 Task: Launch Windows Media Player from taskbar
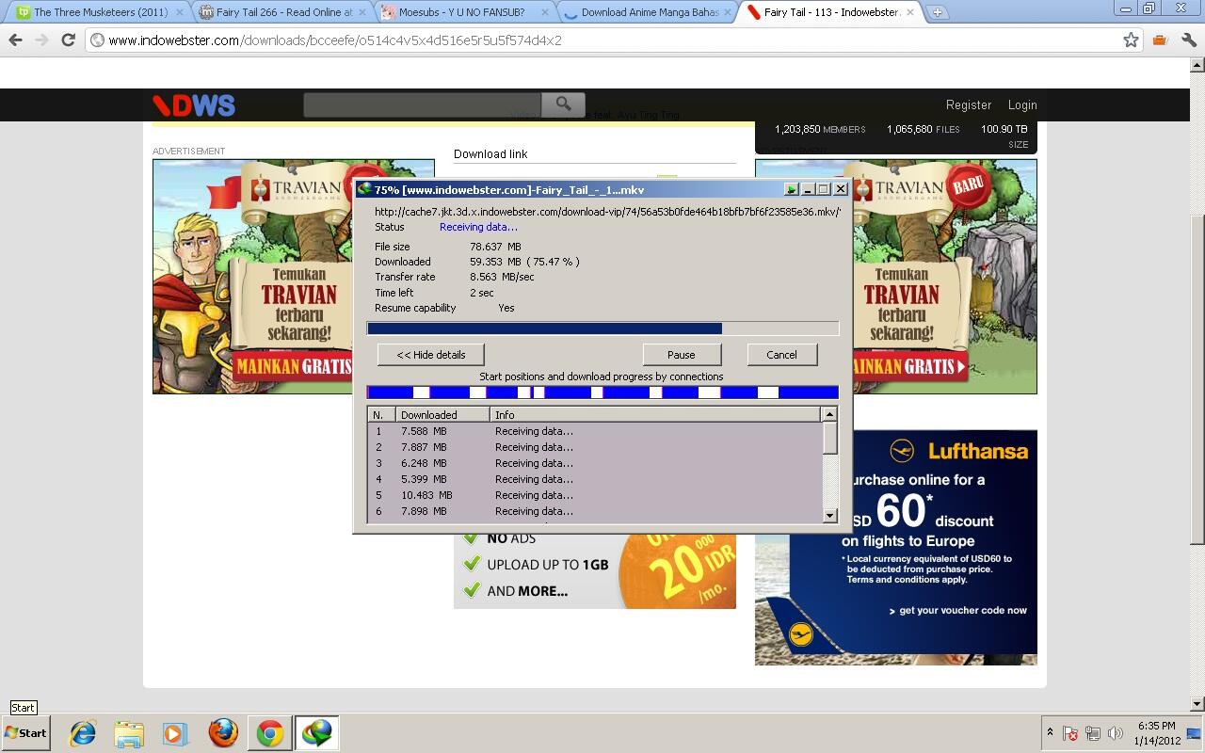coord(175,732)
